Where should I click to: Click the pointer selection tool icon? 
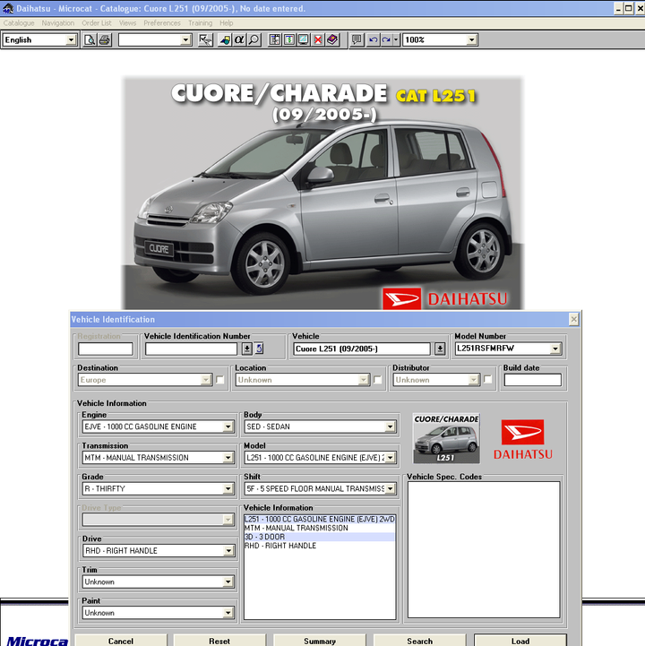205,40
